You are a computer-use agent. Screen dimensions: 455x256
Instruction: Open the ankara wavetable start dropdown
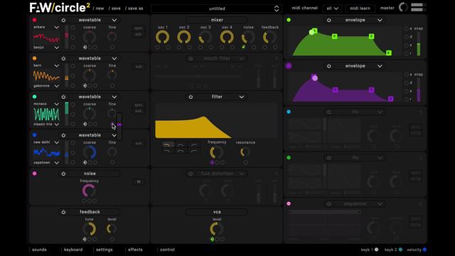coord(46,27)
